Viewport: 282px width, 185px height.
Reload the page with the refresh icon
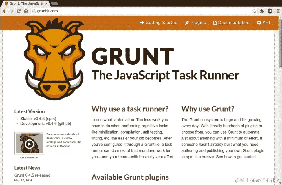tap(19, 11)
